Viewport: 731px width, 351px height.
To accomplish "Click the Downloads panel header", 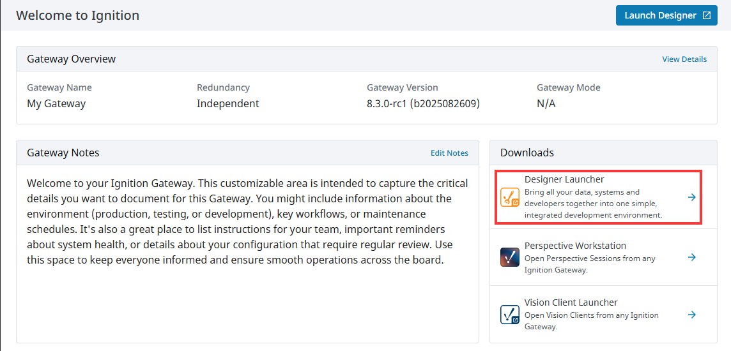I will [x=527, y=153].
